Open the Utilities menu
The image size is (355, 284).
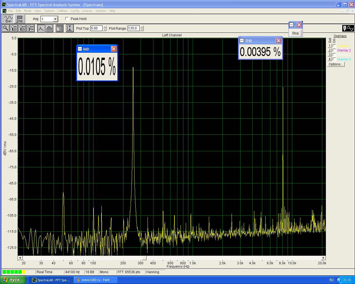click(x=62, y=11)
